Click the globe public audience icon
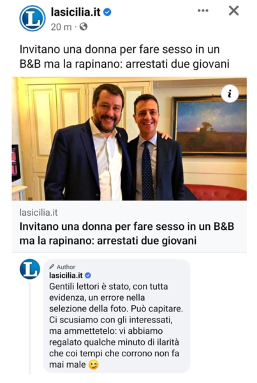 pyautogui.click(x=84, y=27)
